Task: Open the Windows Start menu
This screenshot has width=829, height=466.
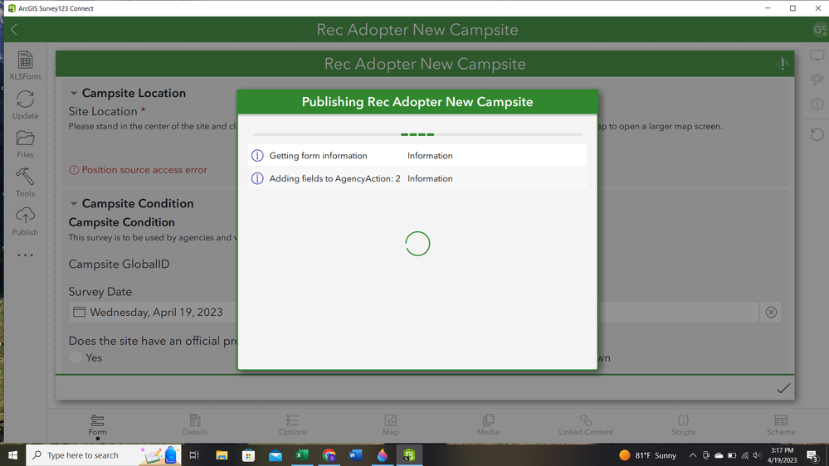Action: [12, 455]
